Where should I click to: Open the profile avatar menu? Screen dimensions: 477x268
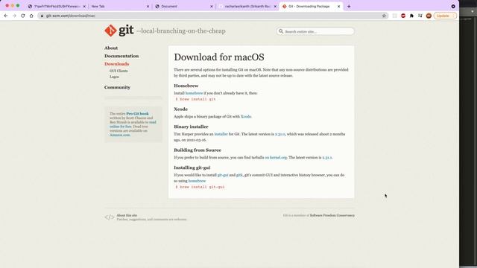[x=429, y=16]
